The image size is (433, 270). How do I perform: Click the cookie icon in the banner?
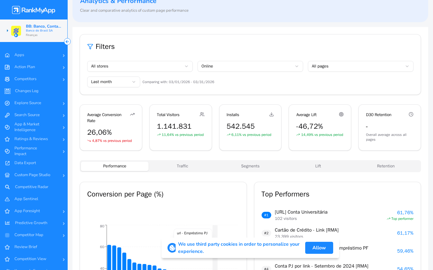172,248
